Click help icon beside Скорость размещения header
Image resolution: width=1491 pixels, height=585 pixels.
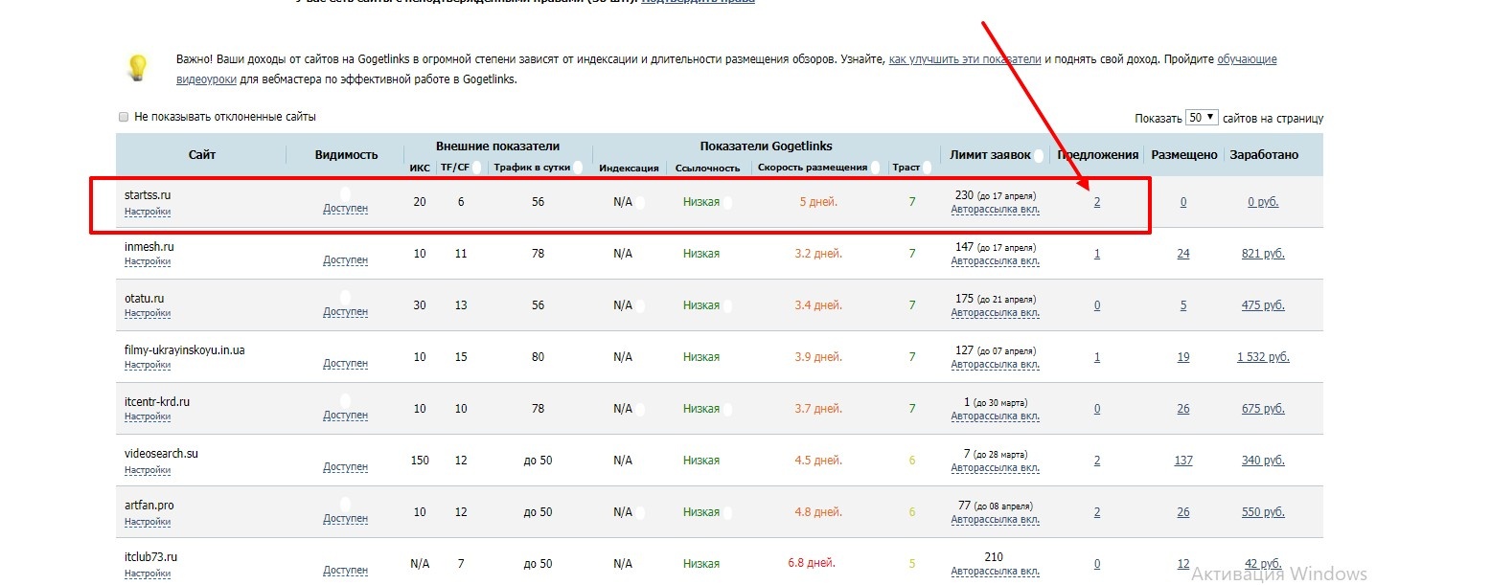875,167
